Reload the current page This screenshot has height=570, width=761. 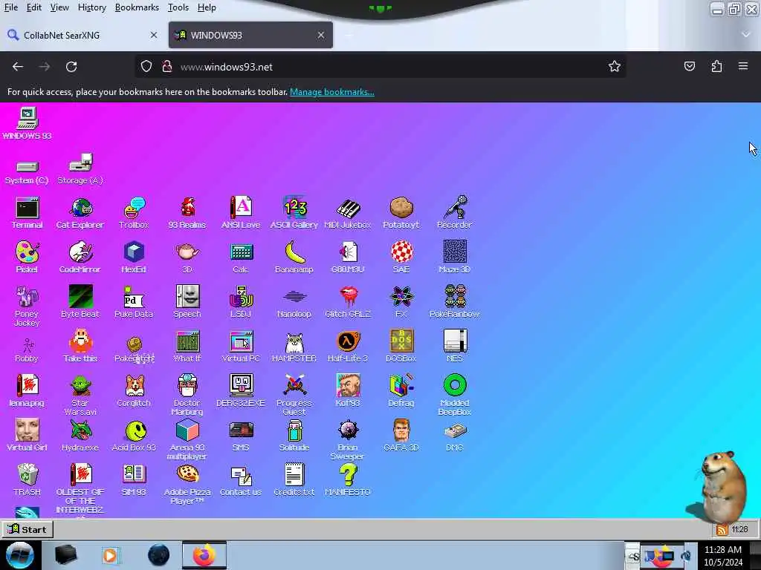tap(71, 66)
